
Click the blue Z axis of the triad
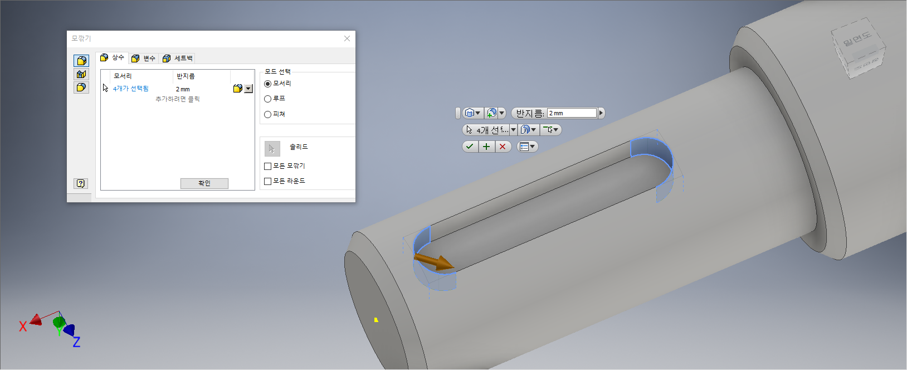(x=69, y=330)
